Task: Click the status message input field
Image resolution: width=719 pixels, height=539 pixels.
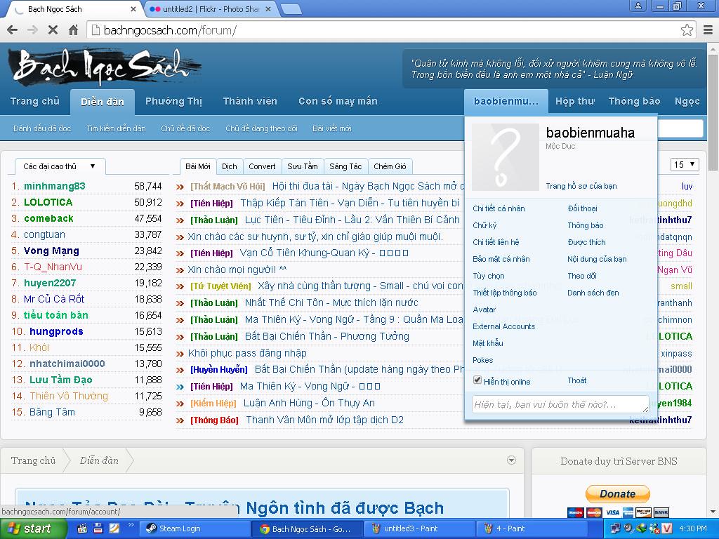Action: [560, 404]
